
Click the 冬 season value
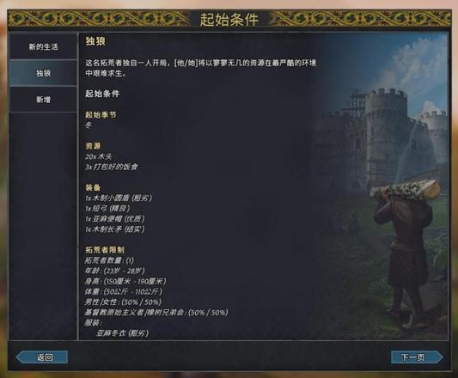[89, 125]
